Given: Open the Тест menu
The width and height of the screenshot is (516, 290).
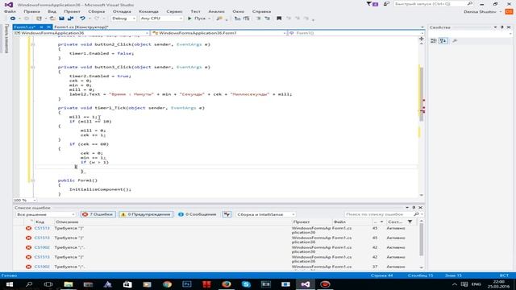Looking at the screenshot, I should point(195,11).
